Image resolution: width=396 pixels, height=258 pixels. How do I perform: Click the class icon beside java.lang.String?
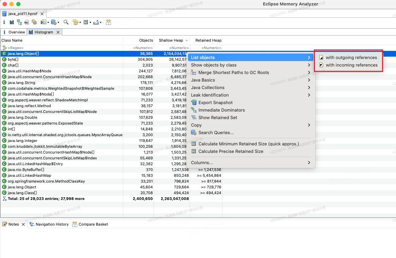click(4, 83)
